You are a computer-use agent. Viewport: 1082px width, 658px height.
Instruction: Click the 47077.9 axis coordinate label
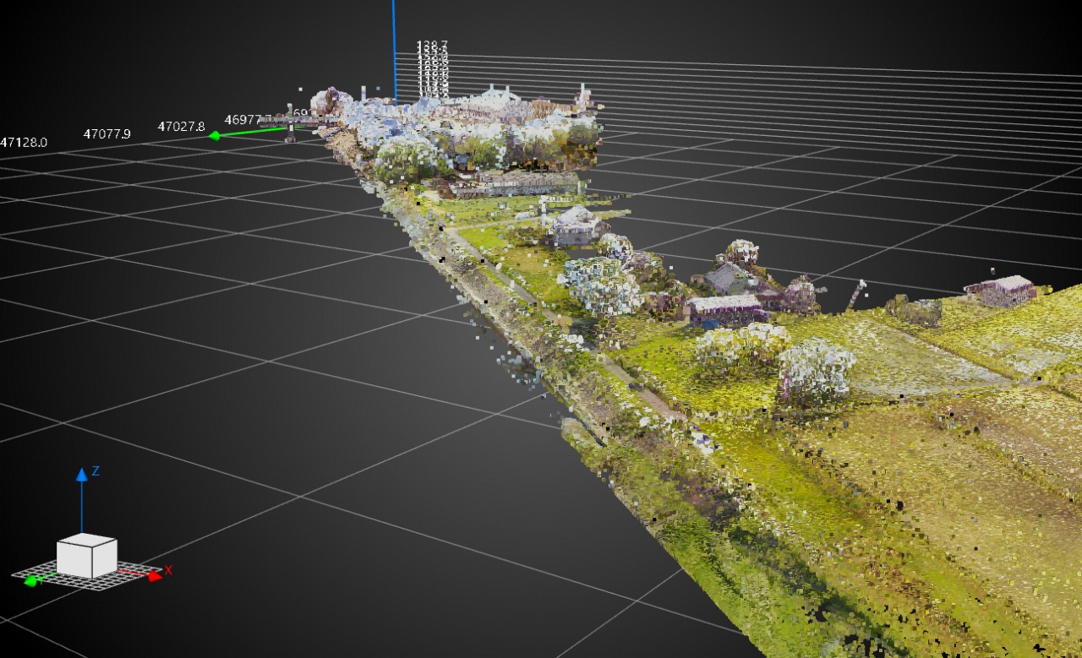[107, 133]
